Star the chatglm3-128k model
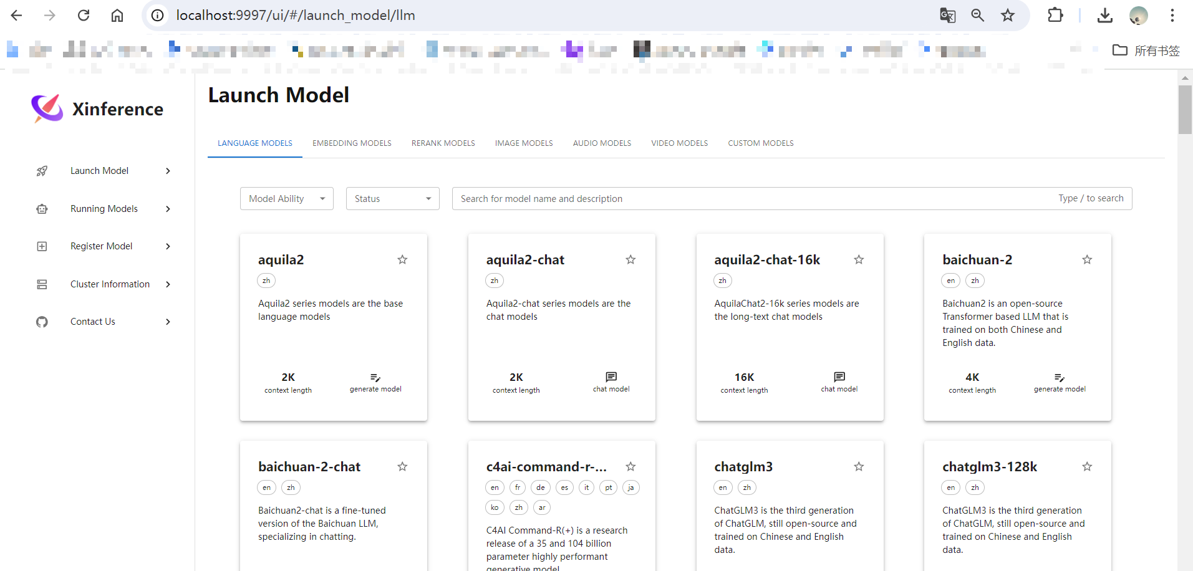 [x=1087, y=466]
